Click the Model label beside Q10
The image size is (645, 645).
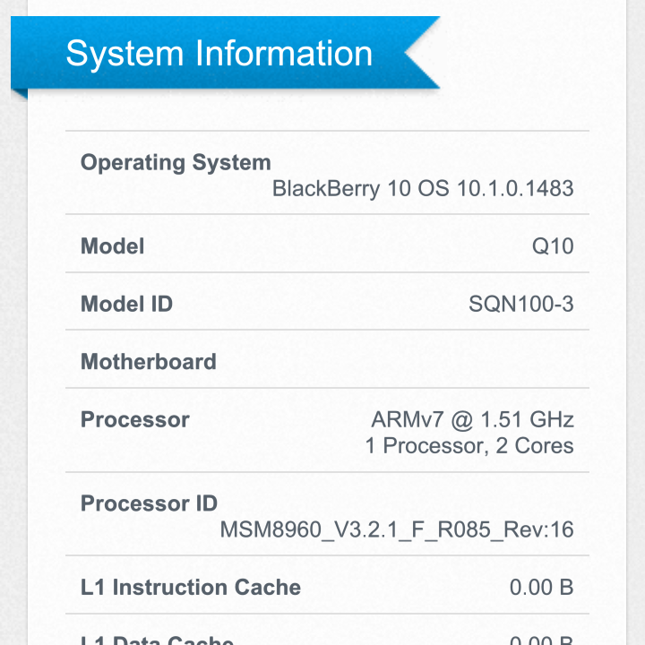(112, 246)
